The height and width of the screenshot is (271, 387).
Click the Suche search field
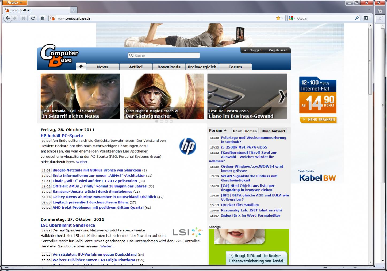coord(164,56)
